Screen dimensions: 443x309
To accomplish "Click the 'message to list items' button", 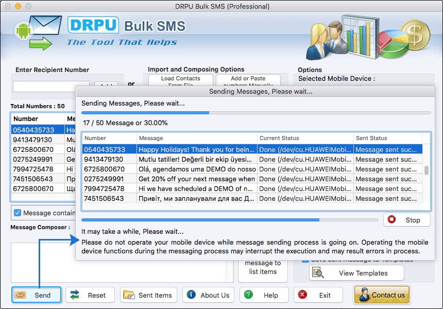I will pos(263,270).
